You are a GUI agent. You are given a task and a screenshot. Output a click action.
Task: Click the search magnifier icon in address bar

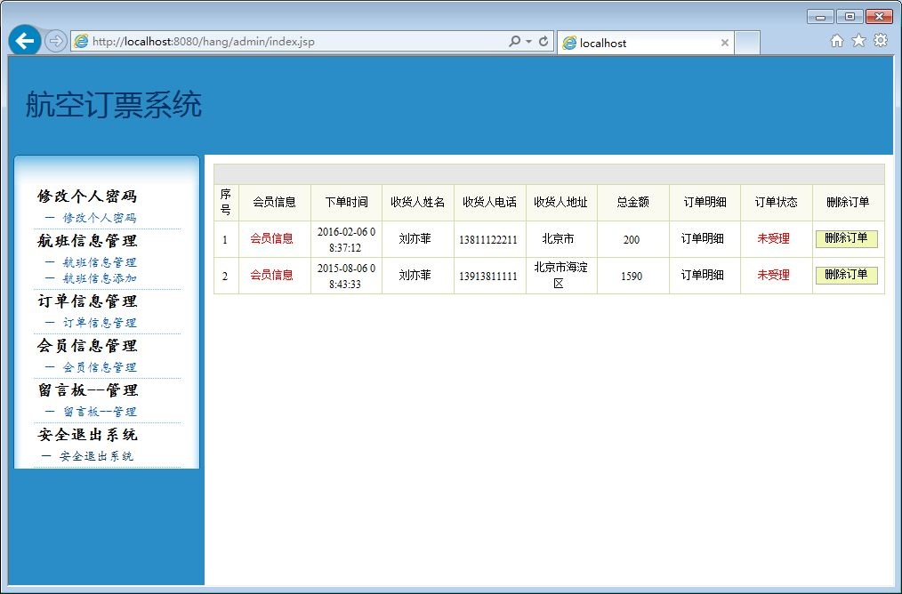[x=514, y=42]
